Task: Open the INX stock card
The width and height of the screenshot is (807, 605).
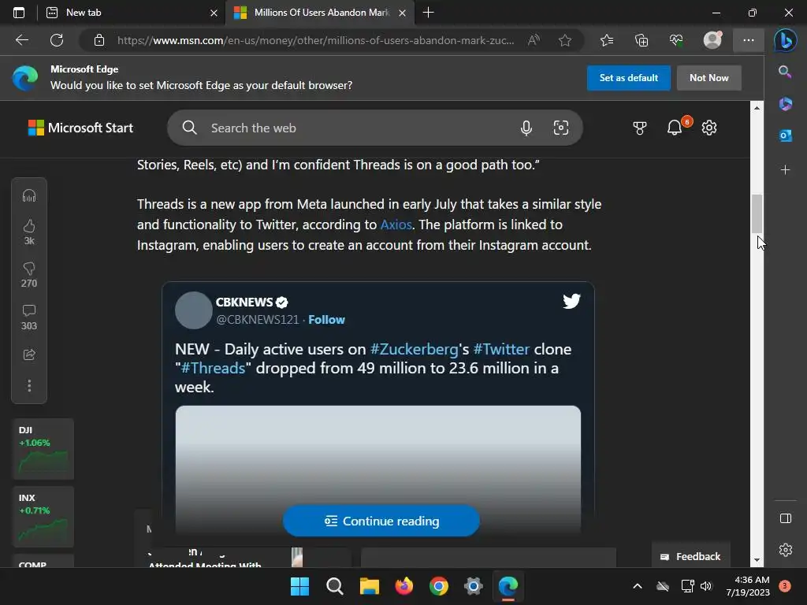Action: click(x=43, y=517)
